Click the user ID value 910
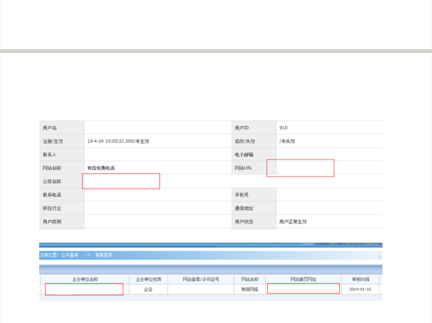The image size is (432, 323). (283, 128)
